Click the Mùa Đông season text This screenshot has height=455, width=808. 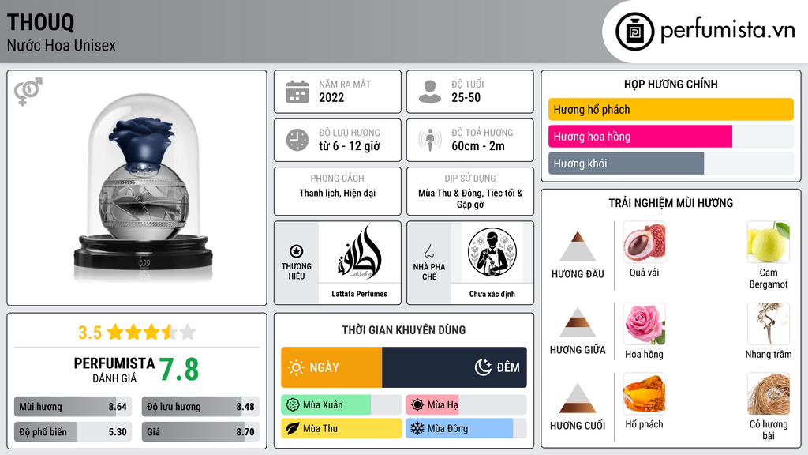point(447,429)
